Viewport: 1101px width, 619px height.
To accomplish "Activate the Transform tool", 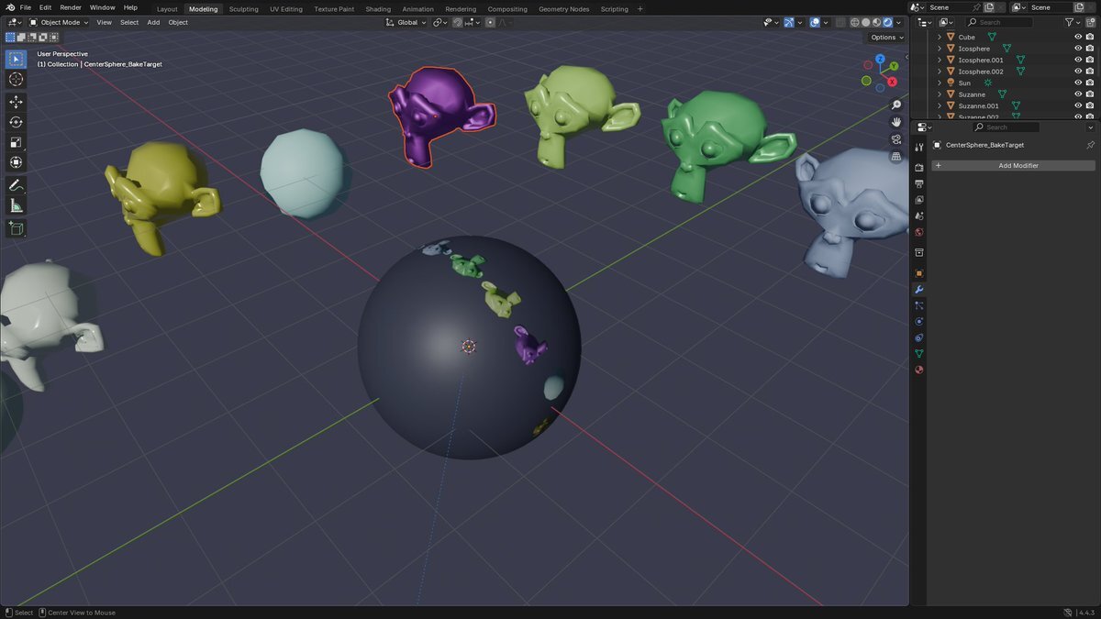I will [x=16, y=162].
